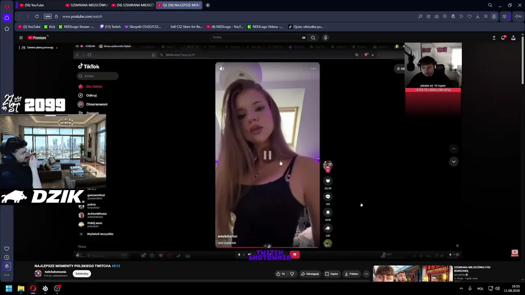This screenshot has width=525, height=295.
Task: Open the #512 hashtag link
Action: 116,266
